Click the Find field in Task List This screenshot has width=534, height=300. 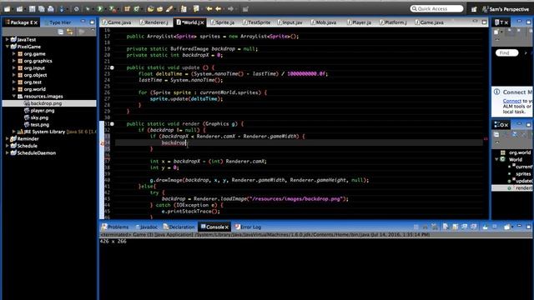click(506, 52)
